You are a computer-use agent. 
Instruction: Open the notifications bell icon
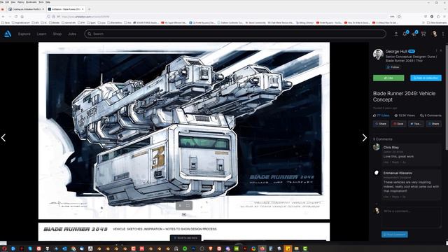tap(405, 34)
